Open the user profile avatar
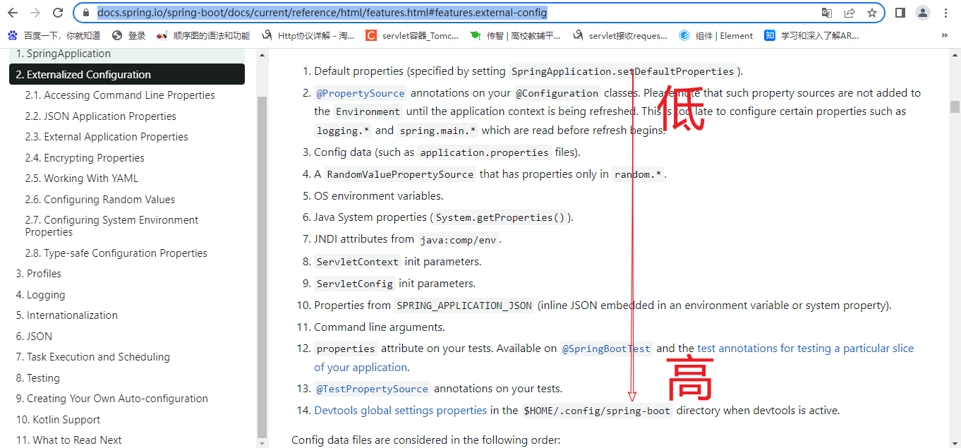 tap(923, 13)
